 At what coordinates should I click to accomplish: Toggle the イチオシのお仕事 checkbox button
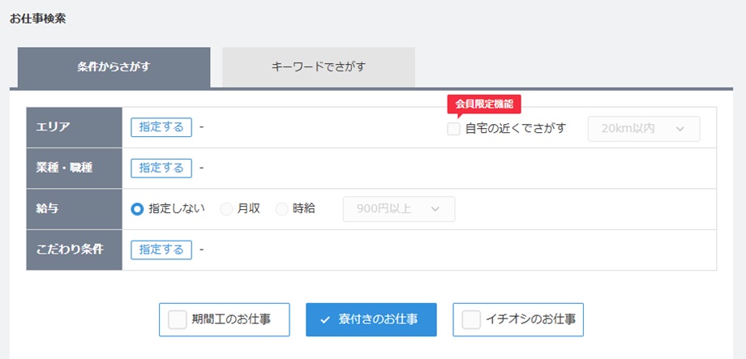[518, 319]
